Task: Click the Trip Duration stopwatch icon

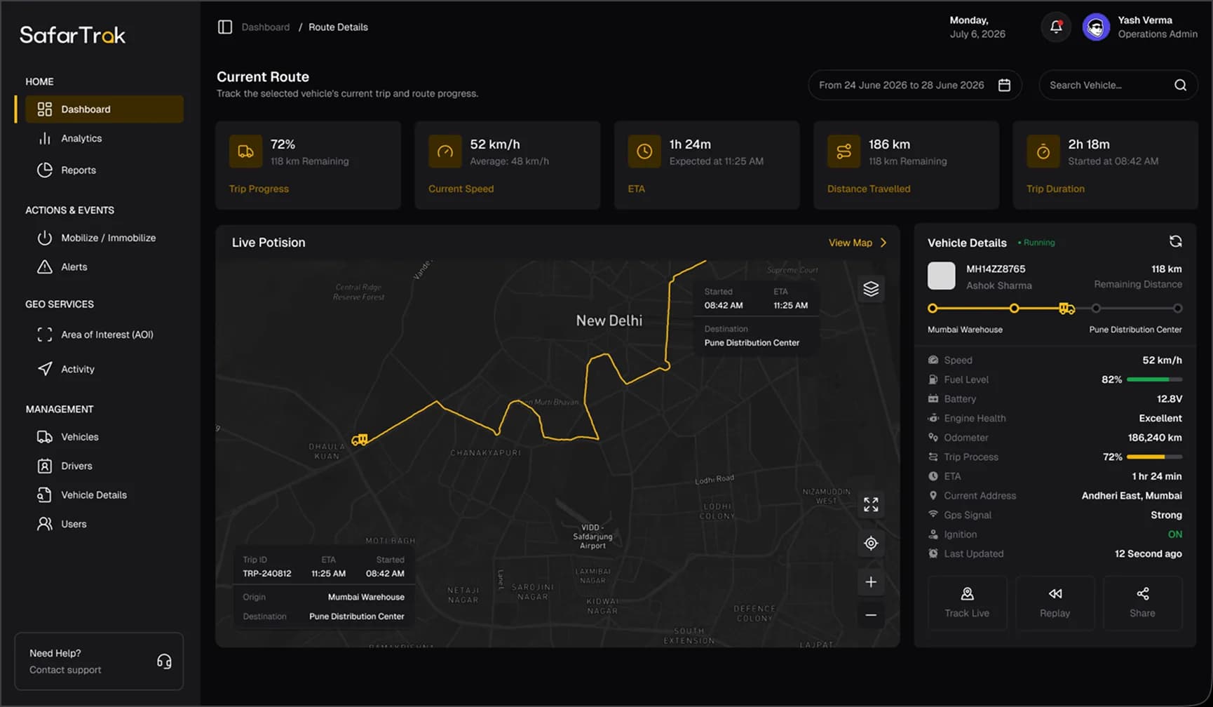Action: [1043, 151]
